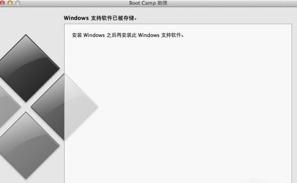Image resolution: width=297 pixels, height=183 pixels.
Task: Click the grayed-out zoom window button
Action: [18, 3]
